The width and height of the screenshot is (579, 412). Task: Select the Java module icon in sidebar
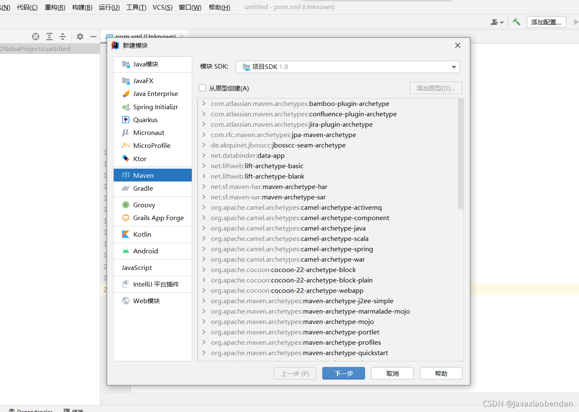[x=126, y=64]
